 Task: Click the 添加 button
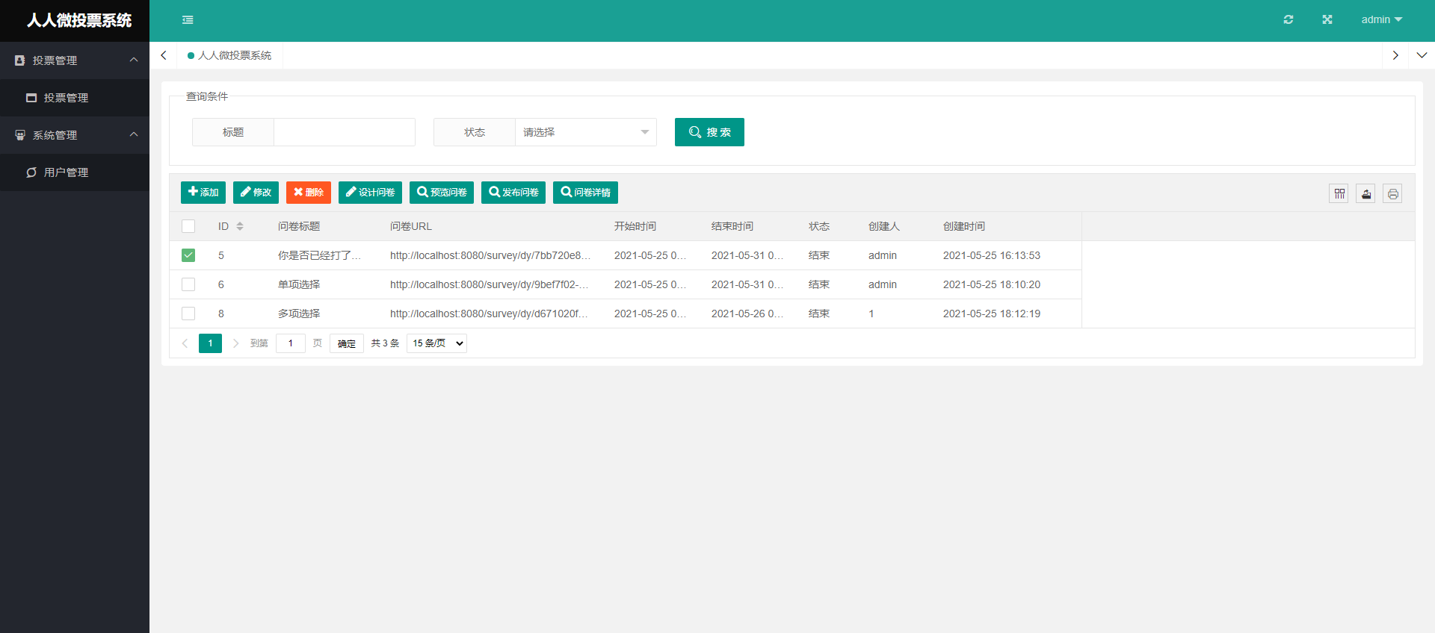click(x=203, y=193)
